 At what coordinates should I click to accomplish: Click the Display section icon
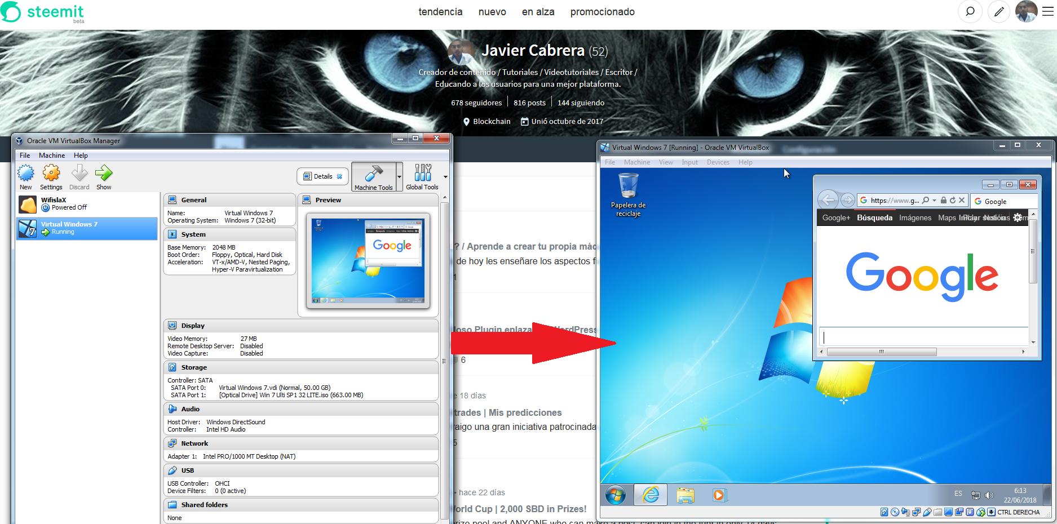tap(173, 326)
